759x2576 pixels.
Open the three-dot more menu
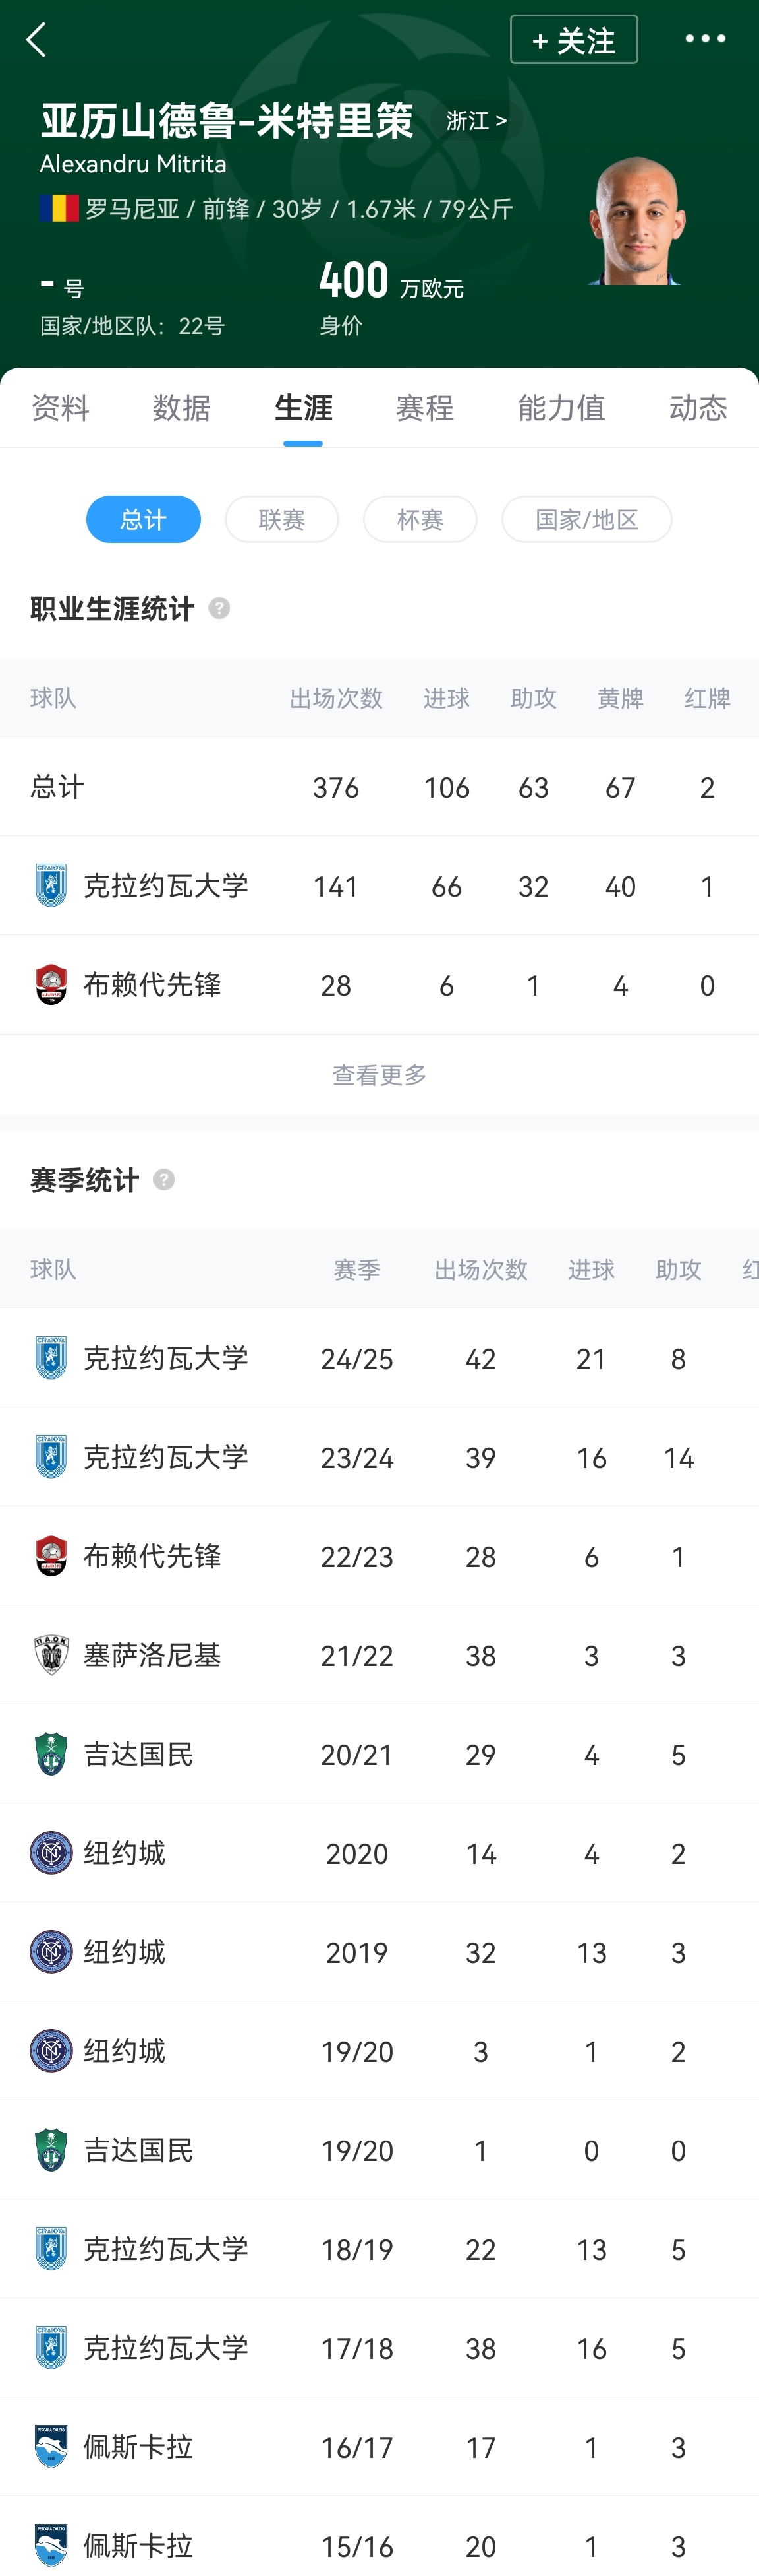coord(705,39)
